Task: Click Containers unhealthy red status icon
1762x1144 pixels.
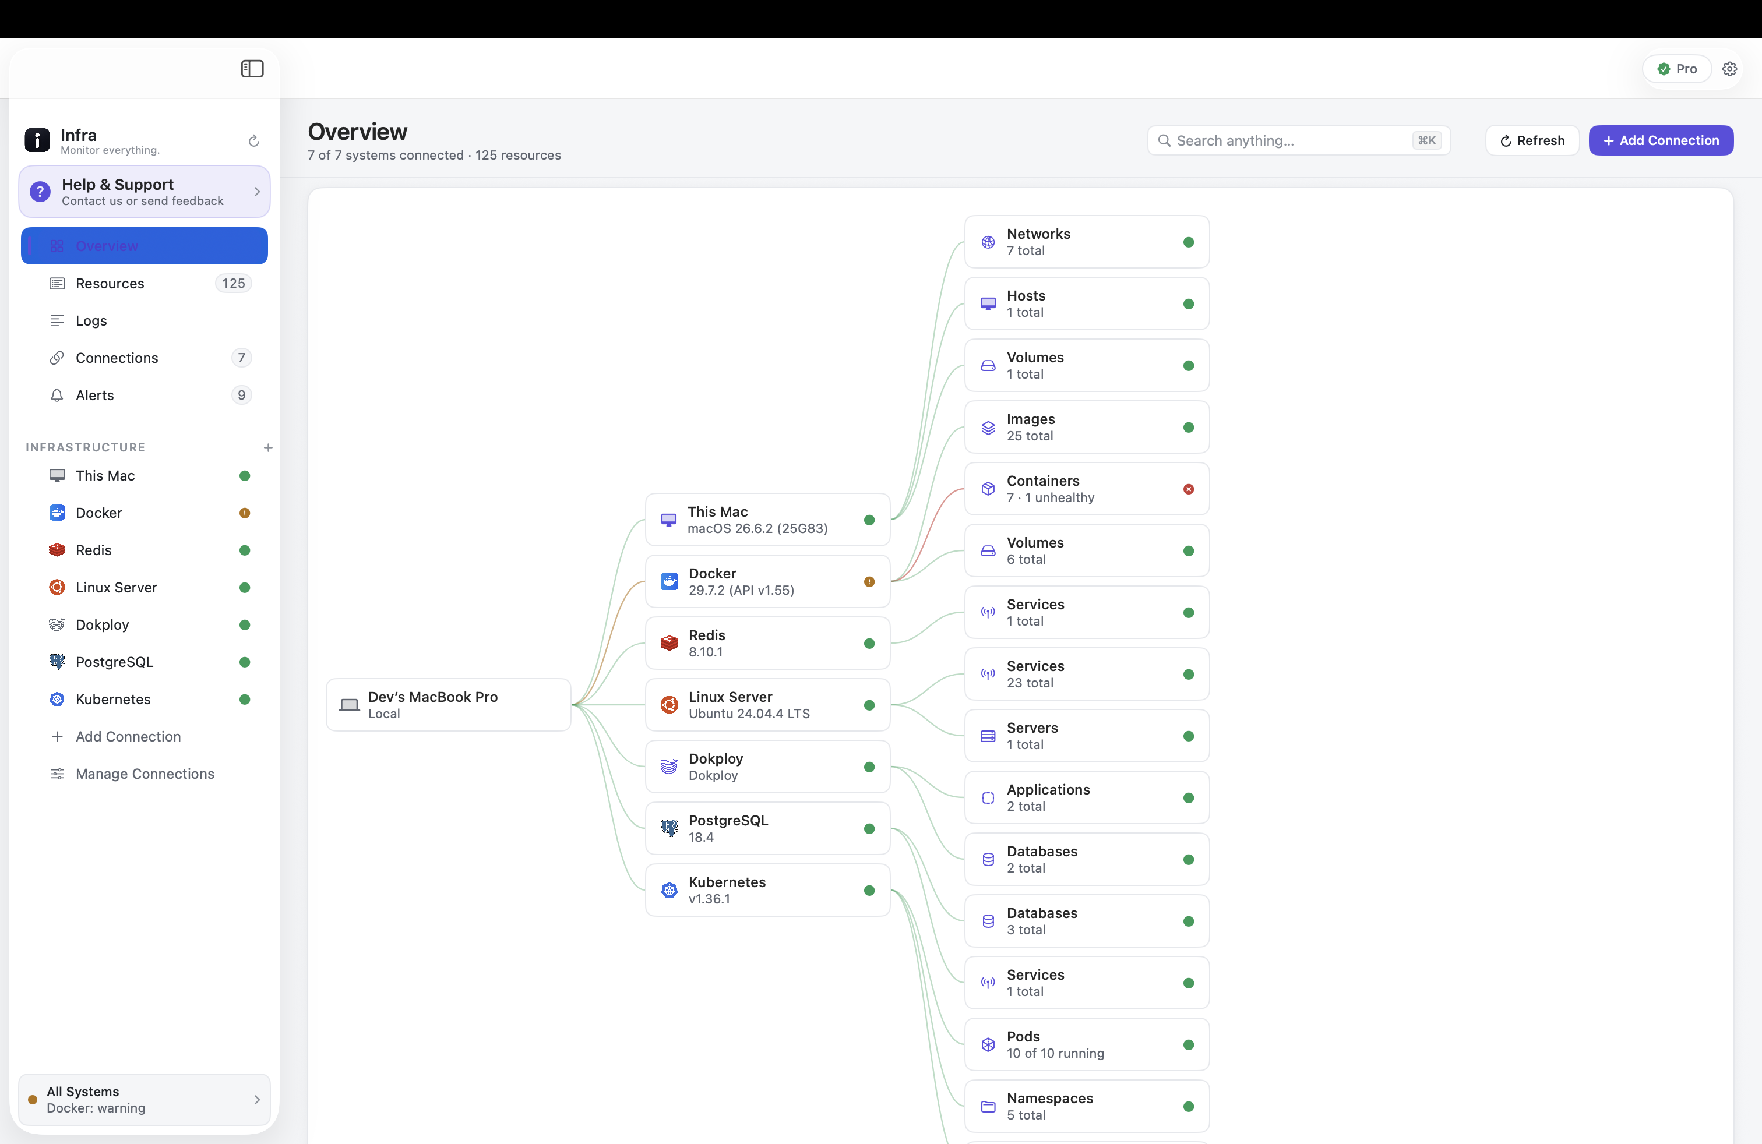Action: pyautogui.click(x=1188, y=489)
